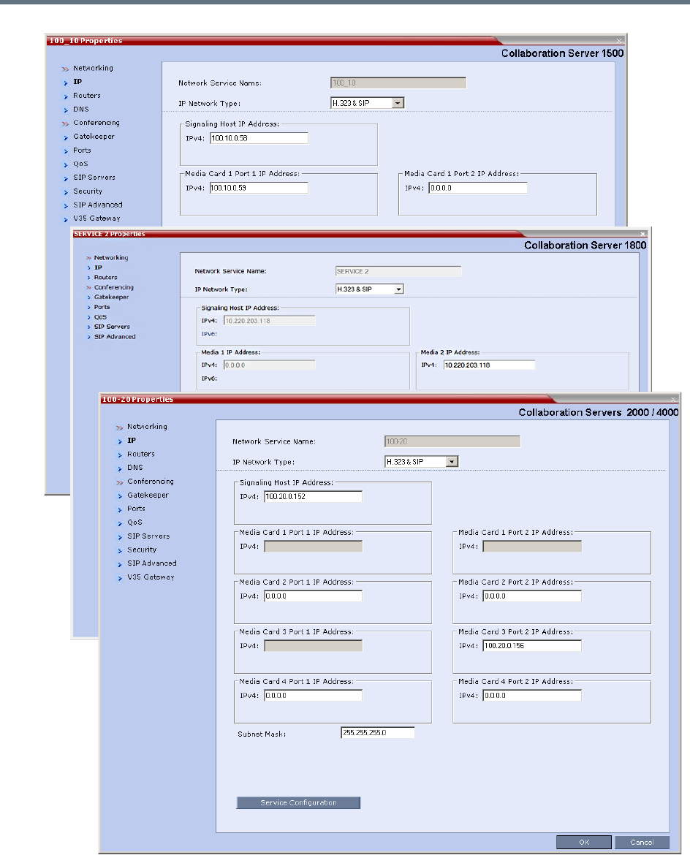The width and height of the screenshot is (690, 855).
Task: Open Security in 100_10 Properties sidebar
Action: pos(87,191)
